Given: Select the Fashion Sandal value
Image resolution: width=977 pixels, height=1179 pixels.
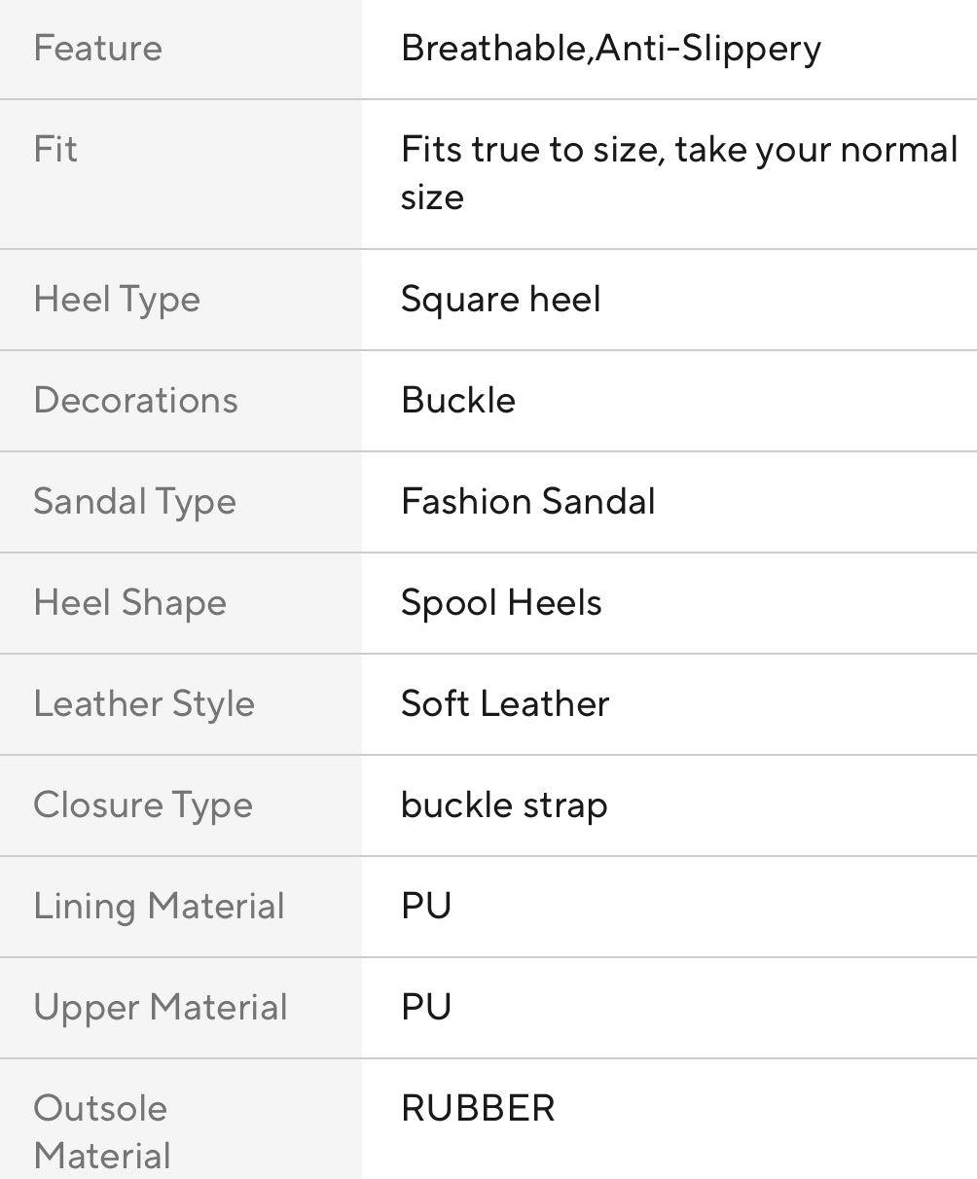Looking at the screenshot, I should click(x=527, y=501).
